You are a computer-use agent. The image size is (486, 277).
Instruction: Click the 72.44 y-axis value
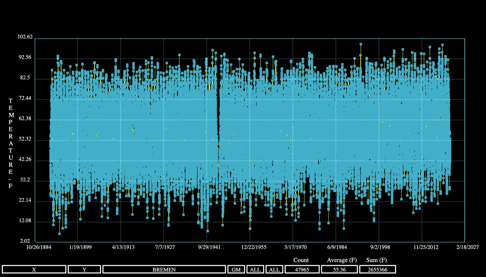[25, 98]
